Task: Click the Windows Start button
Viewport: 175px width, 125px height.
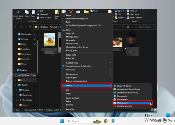Action: (x=62, y=121)
